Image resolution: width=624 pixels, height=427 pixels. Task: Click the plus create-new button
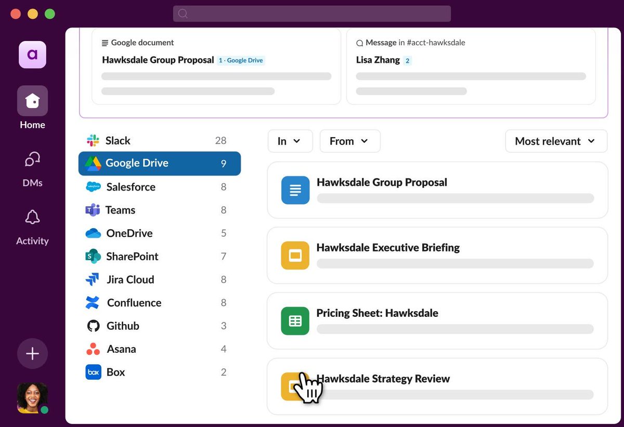coord(32,354)
